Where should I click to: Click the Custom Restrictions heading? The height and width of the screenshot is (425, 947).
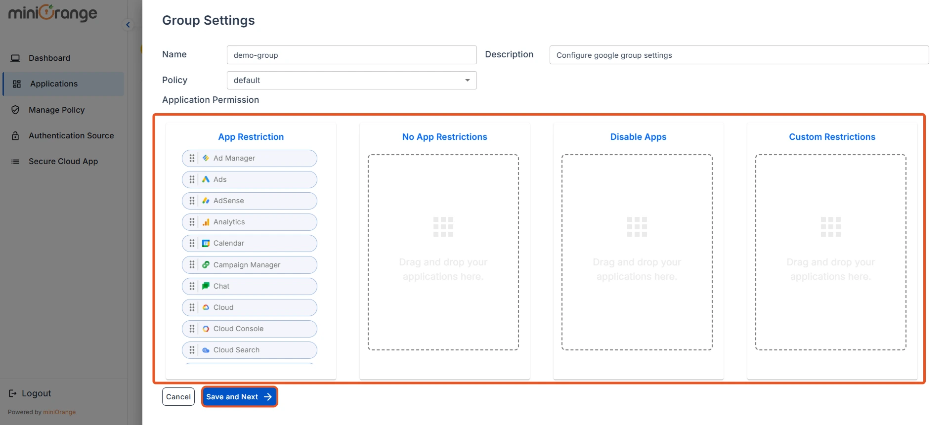click(832, 137)
